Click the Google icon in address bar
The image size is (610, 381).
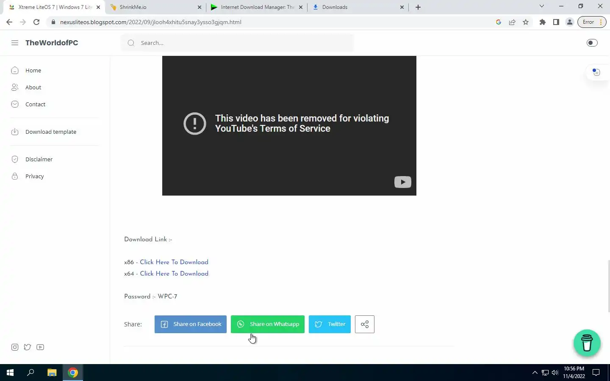click(x=499, y=22)
